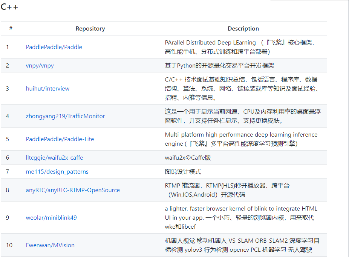The image size is (349, 257).
Task: Open the lltcggie/waifu2x-caffe repository link
Action: [x=55, y=157]
